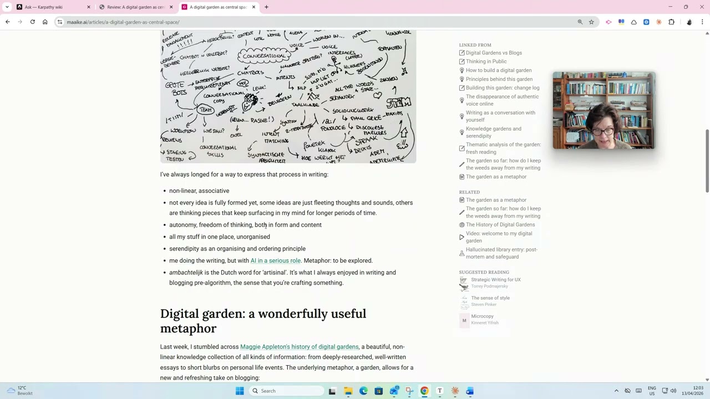Open 'How to build a digital garden' link
This screenshot has width=710, height=399.
pyautogui.click(x=499, y=70)
